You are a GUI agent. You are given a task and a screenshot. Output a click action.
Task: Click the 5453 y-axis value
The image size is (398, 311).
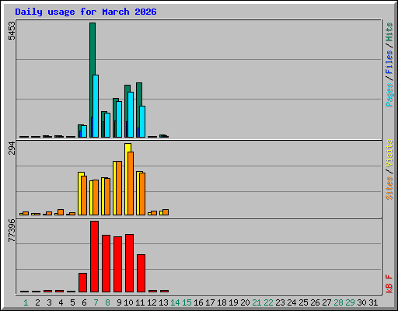point(12,31)
